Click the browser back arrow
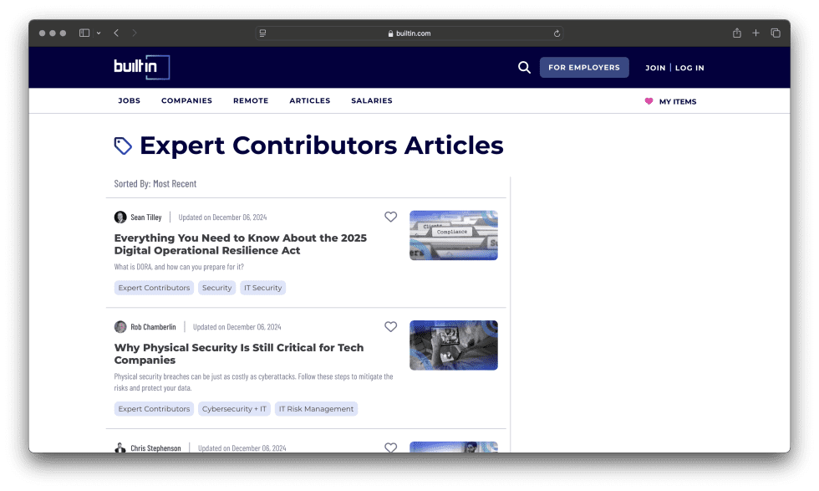819x491 pixels. point(116,33)
